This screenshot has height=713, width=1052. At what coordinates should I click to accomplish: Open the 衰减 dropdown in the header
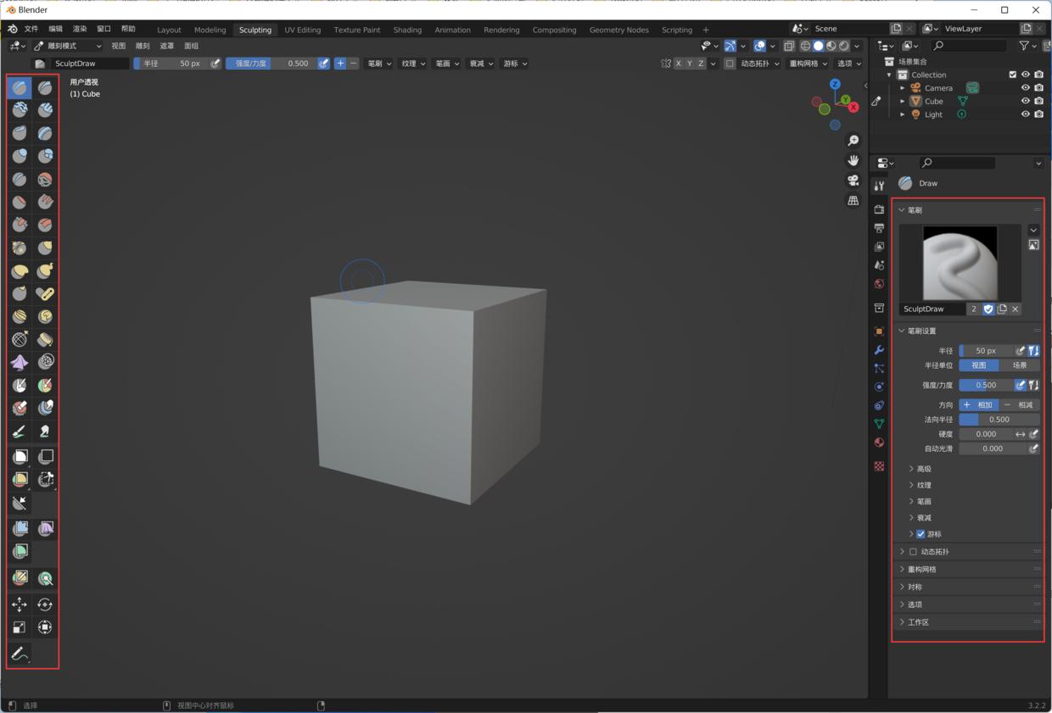[480, 64]
